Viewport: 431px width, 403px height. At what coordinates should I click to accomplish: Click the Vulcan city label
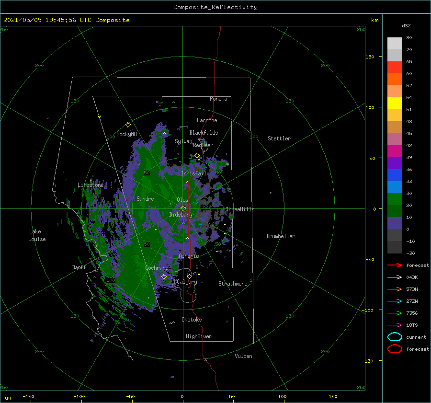coord(243,356)
